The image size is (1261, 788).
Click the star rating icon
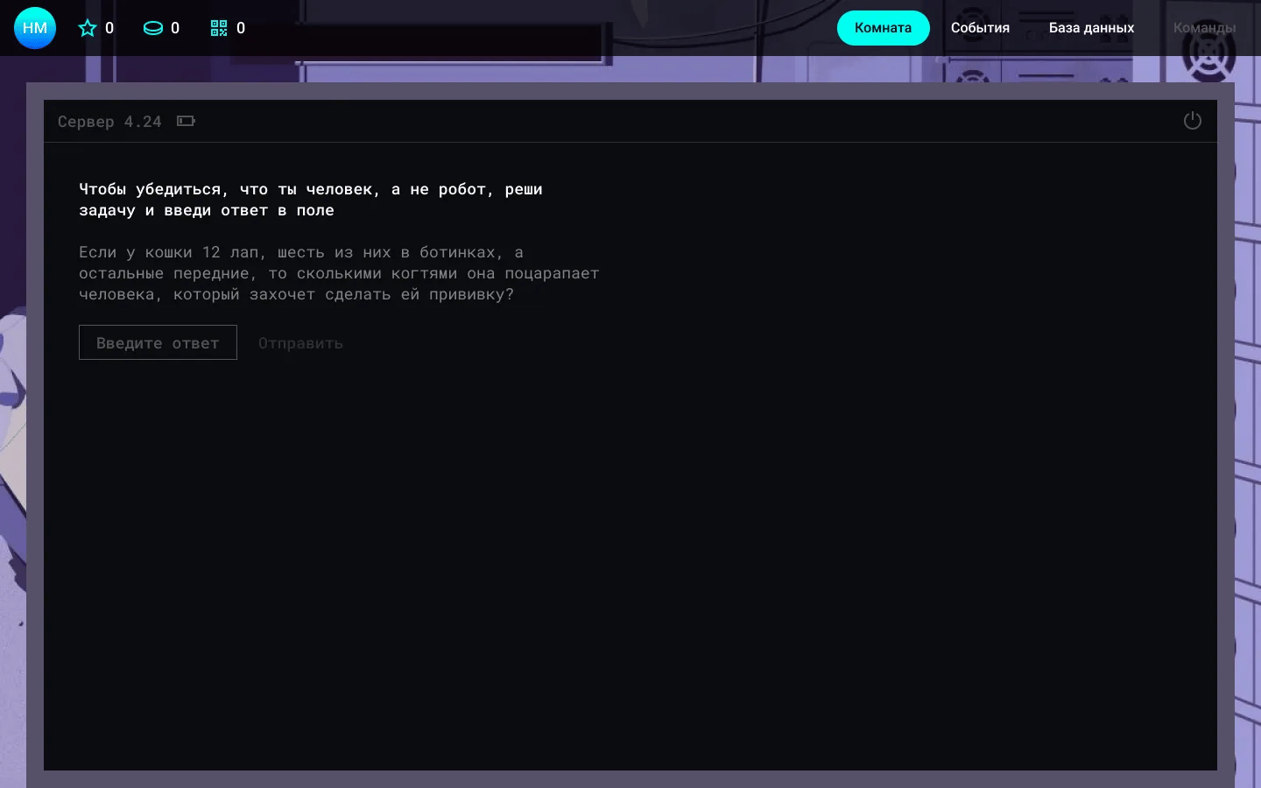88,28
